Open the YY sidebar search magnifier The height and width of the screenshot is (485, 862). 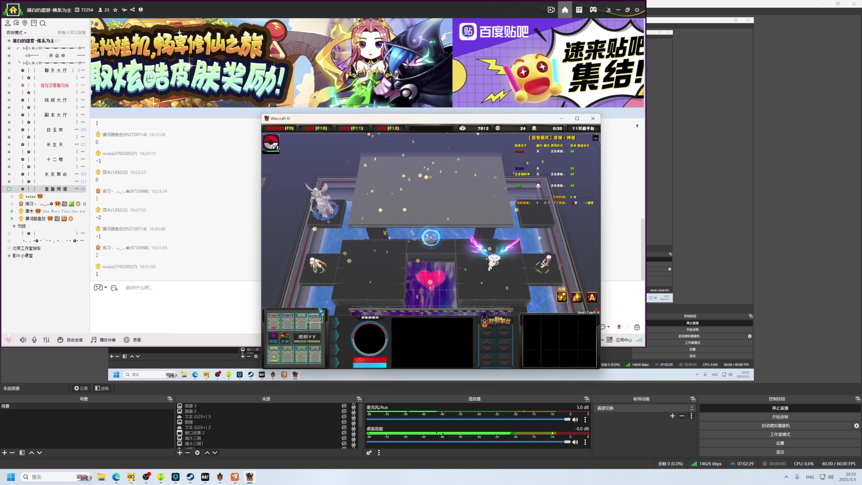(x=43, y=23)
